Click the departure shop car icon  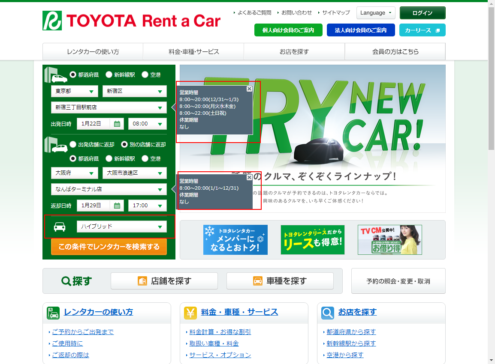(56, 75)
